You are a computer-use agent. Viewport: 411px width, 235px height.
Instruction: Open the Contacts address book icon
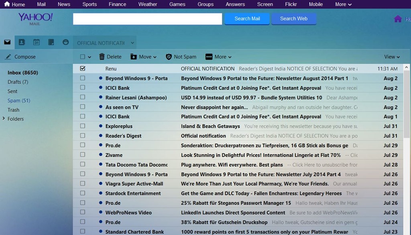[x=22, y=42]
